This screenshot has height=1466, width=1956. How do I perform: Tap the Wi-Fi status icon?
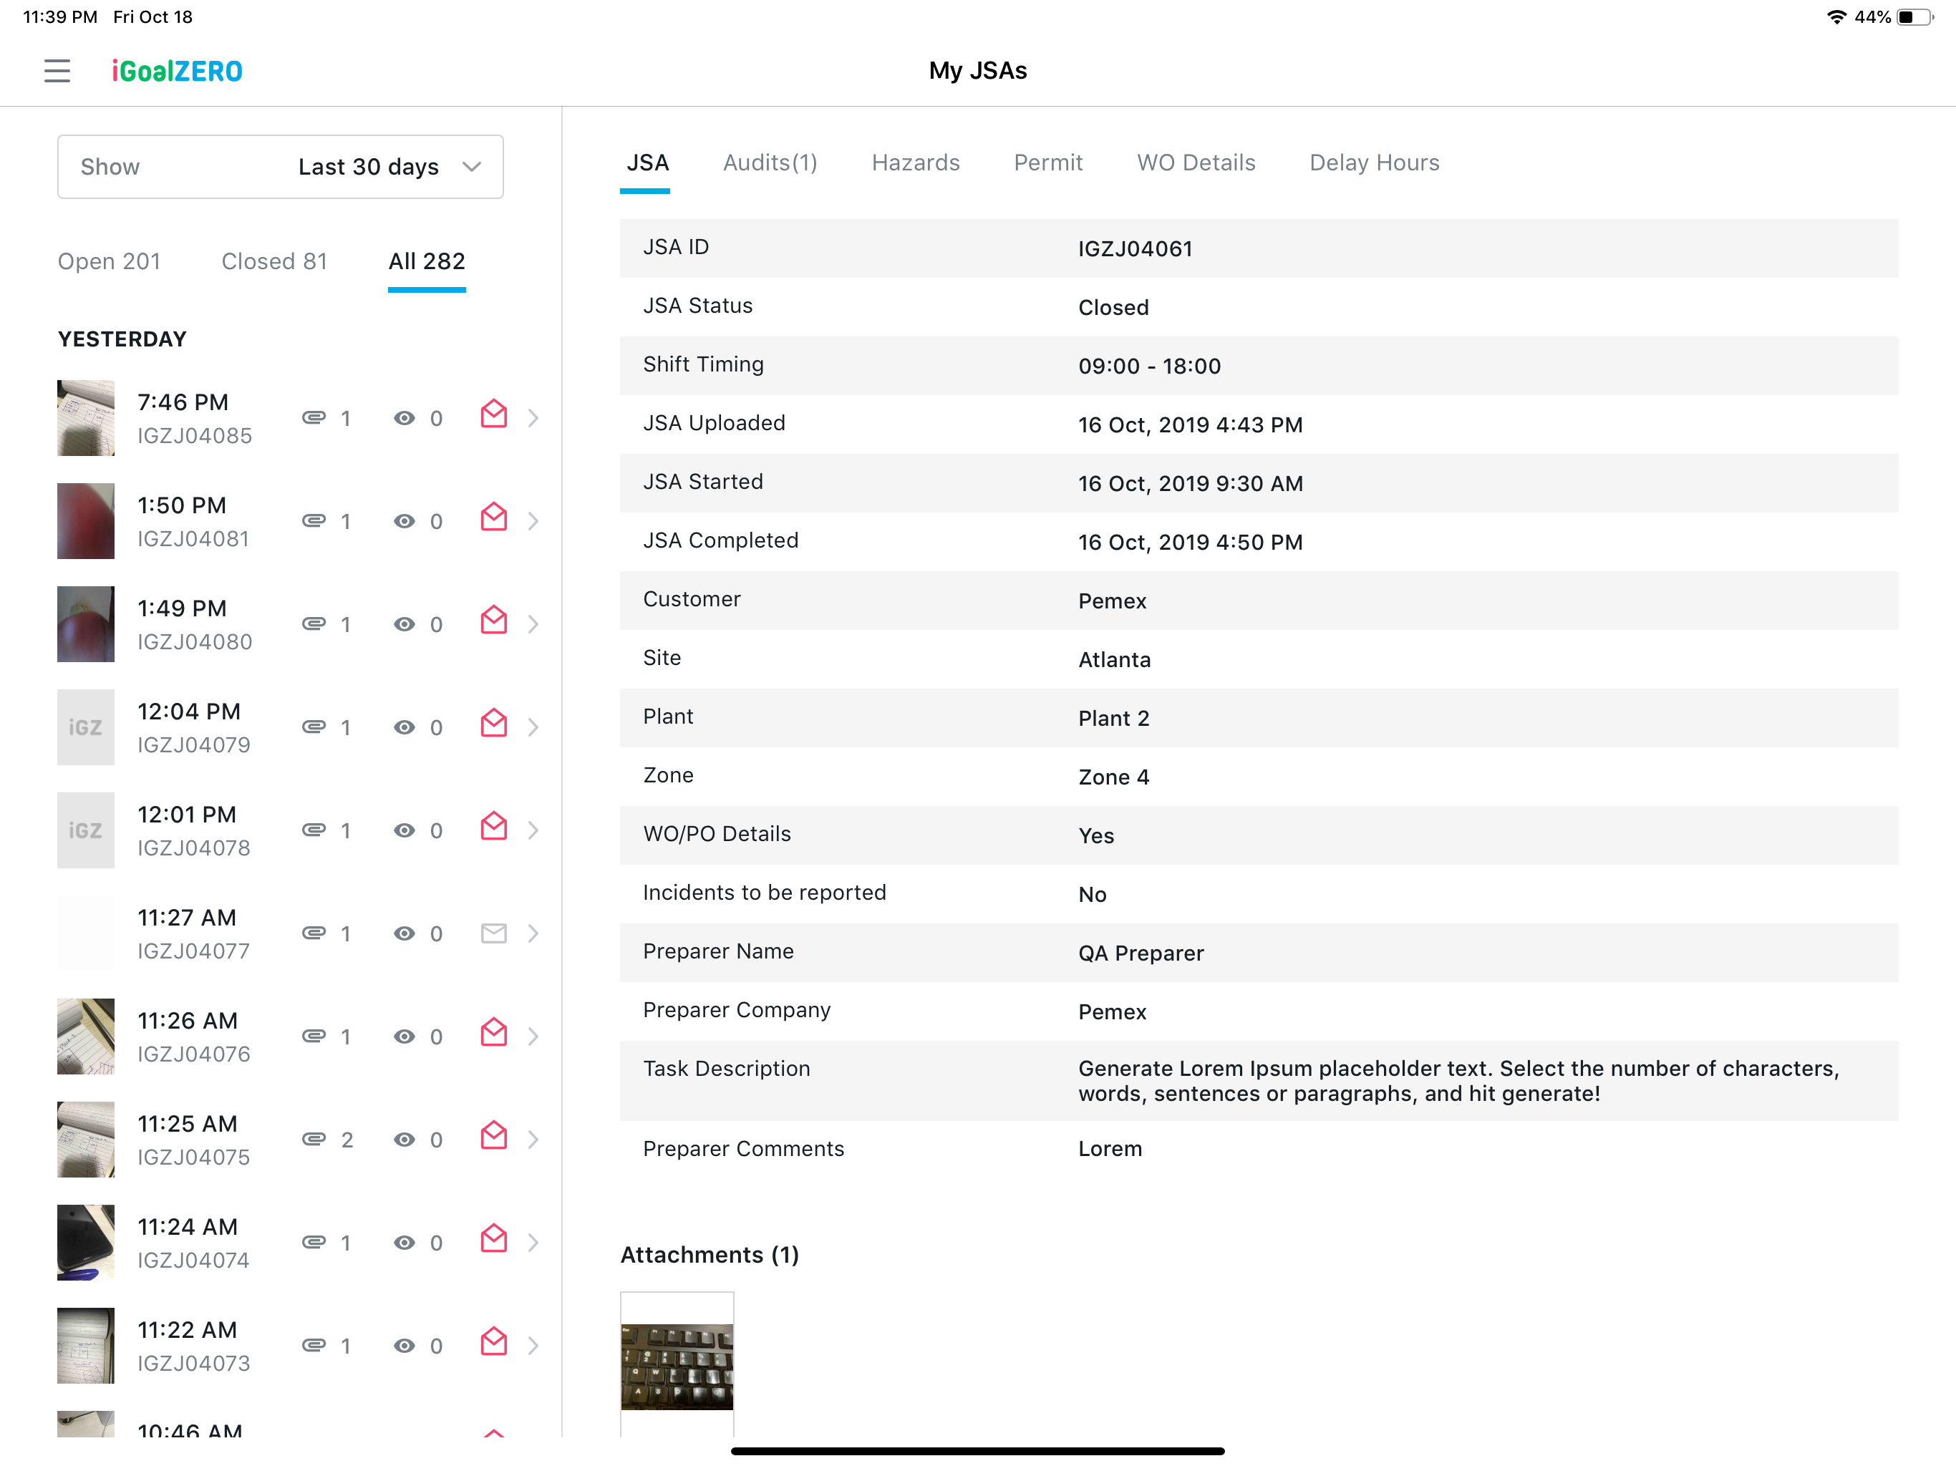coord(1836,16)
